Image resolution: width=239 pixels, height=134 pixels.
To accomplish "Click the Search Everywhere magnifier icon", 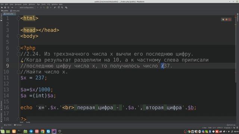I will [x=62, y=7].
